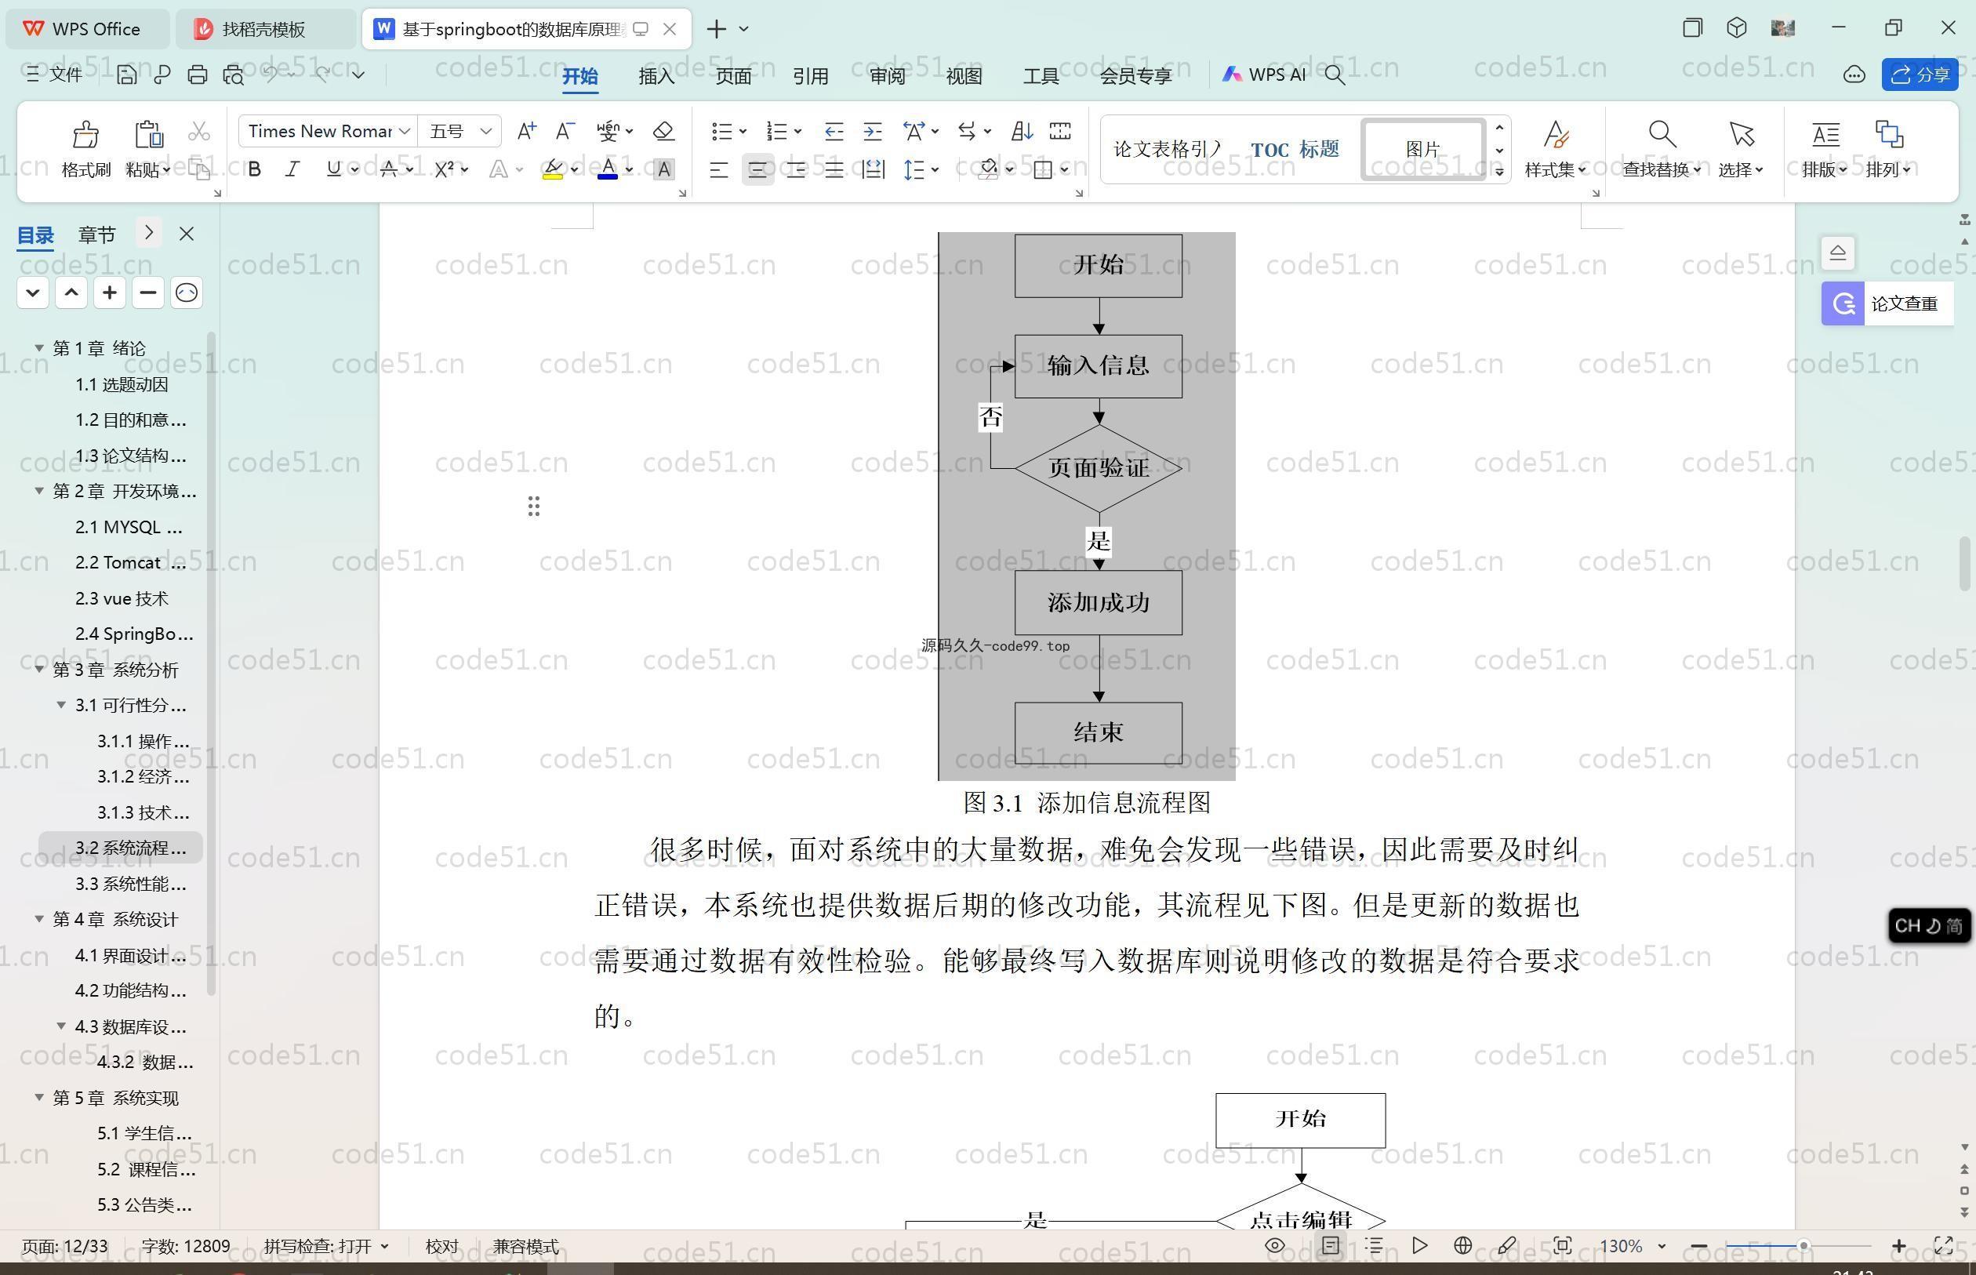Decrease font size with A- icon

click(565, 131)
